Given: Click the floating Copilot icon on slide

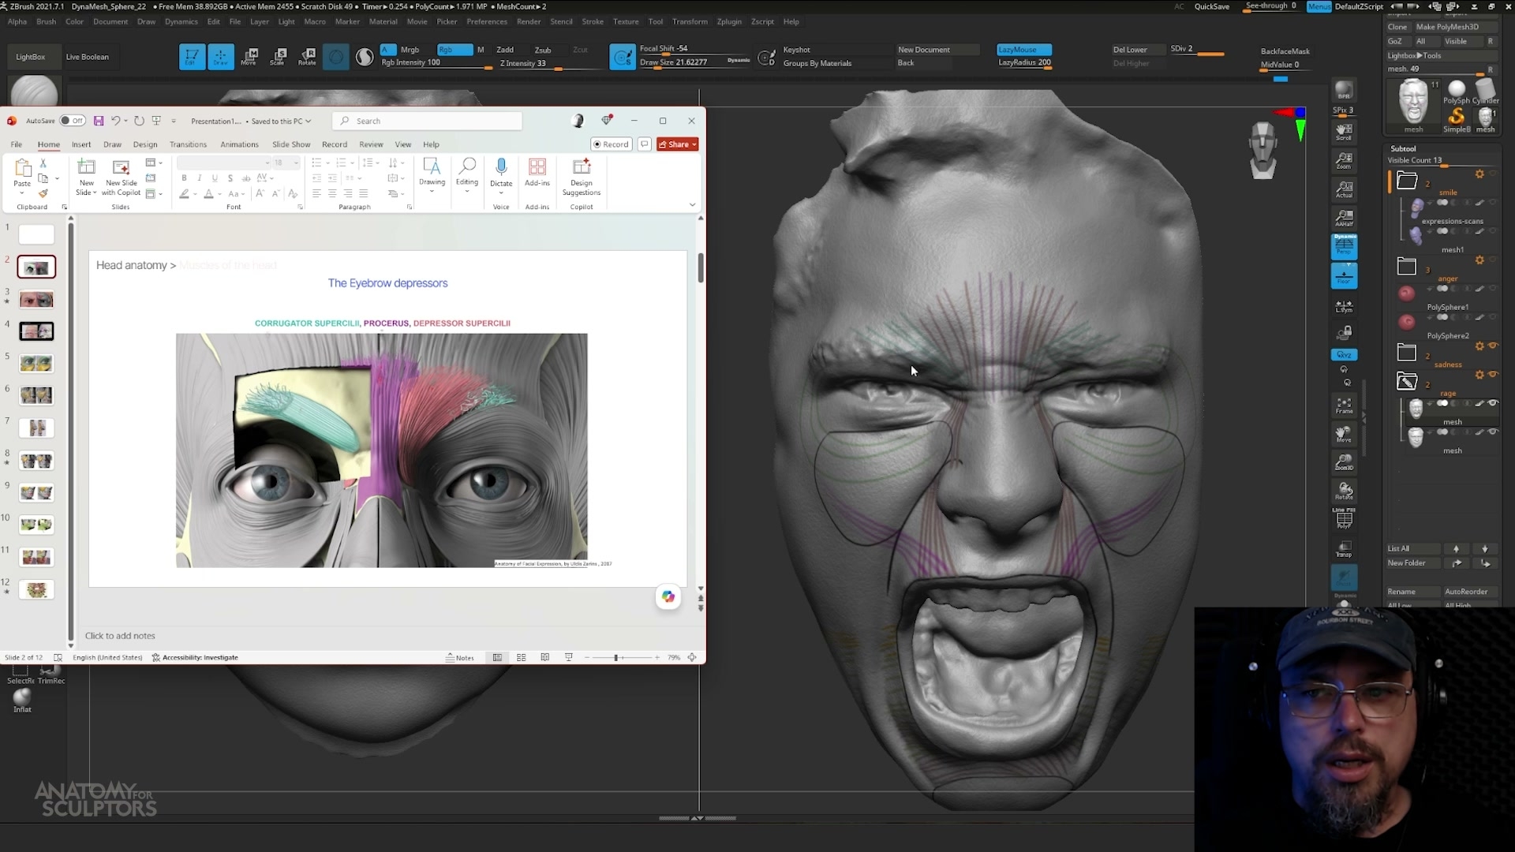Looking at the screenshot, I should pyautogui.click(x=668, y=596).
